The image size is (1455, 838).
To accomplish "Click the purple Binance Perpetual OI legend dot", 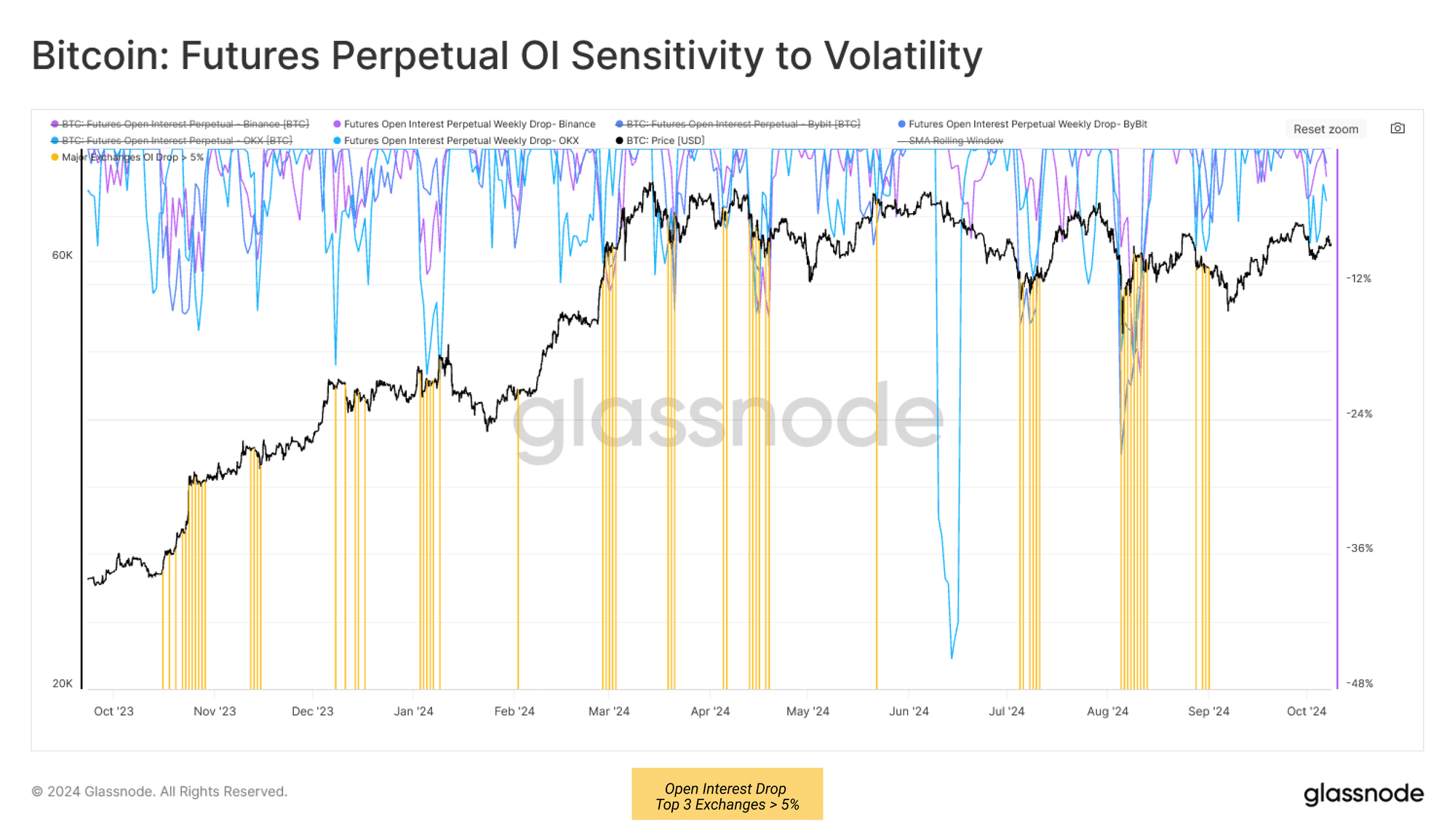I will (x=55, y=124).
